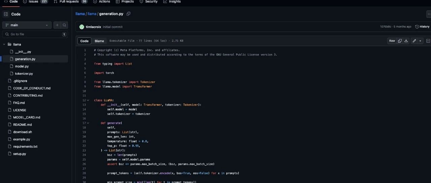Open Security tab

[x=148, y=2]
